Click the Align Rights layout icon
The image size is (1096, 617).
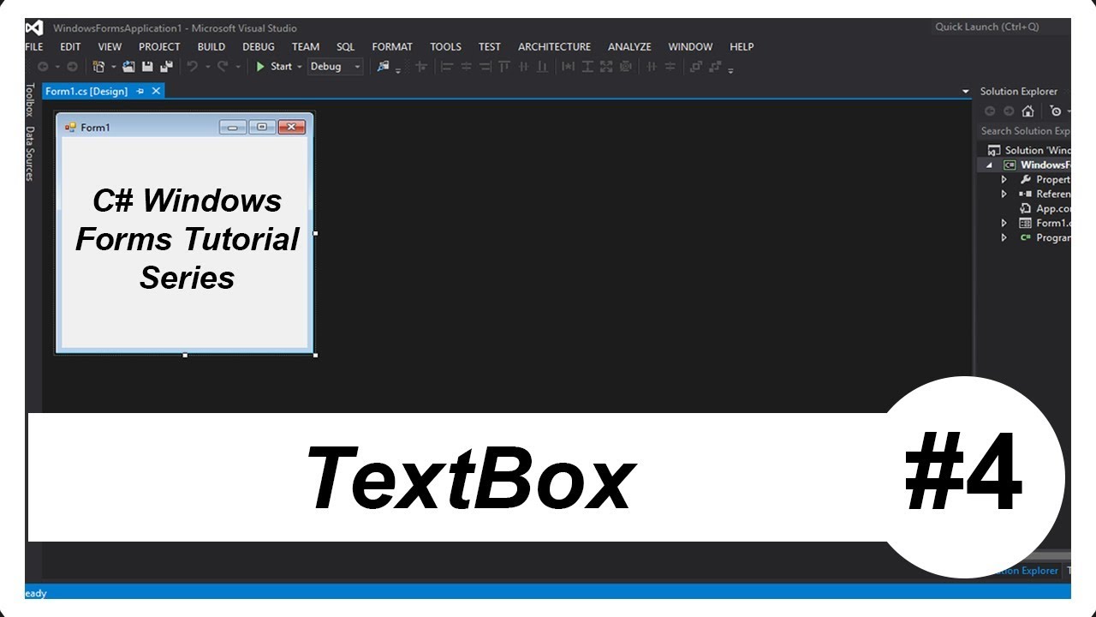tap(485, 67)
